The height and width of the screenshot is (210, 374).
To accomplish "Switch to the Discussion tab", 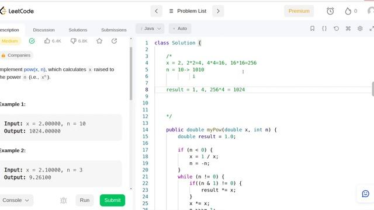I will coord(44,30).
